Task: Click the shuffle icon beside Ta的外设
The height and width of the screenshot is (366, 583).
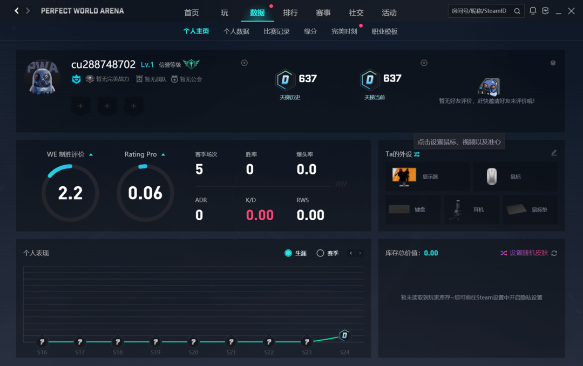Action: [417, 154]
